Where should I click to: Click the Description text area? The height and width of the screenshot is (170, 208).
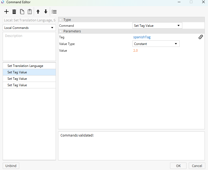pos(29,46)
